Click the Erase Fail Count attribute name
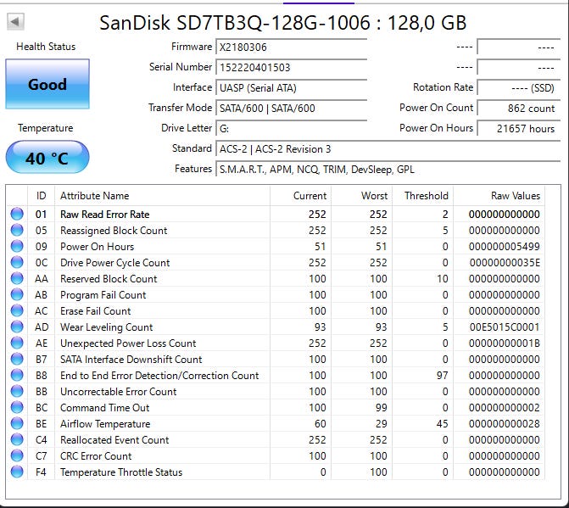Viewport: 569px width, 508px height. click(96, 311)
